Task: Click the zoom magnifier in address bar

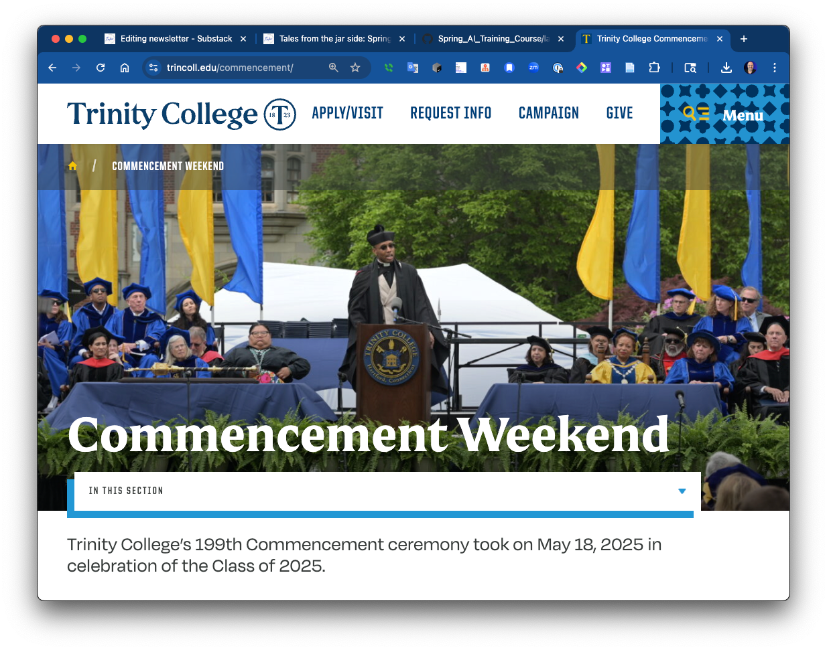Action: point(334,68)
